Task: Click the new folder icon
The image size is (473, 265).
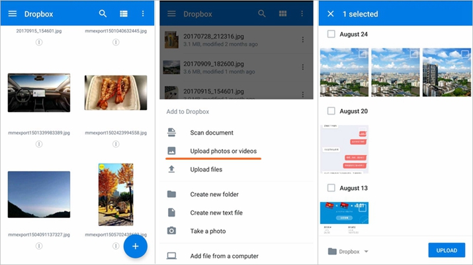Action: [171, 194]
